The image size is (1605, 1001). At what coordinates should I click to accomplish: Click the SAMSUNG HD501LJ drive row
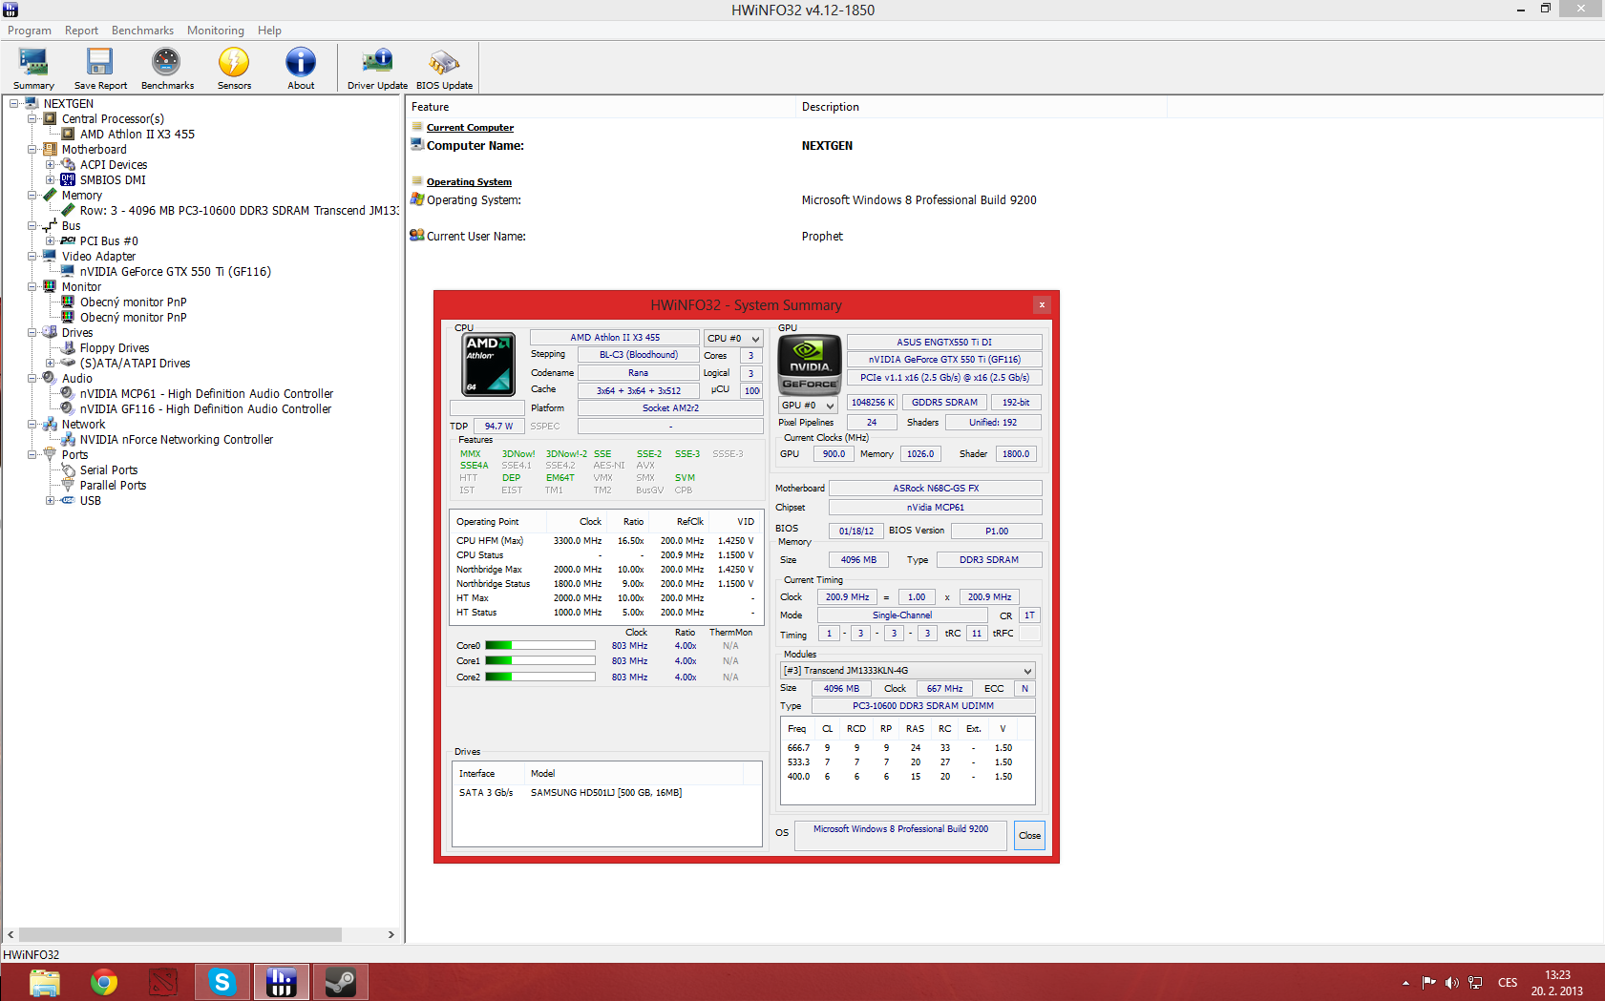[x=607, y=793]
